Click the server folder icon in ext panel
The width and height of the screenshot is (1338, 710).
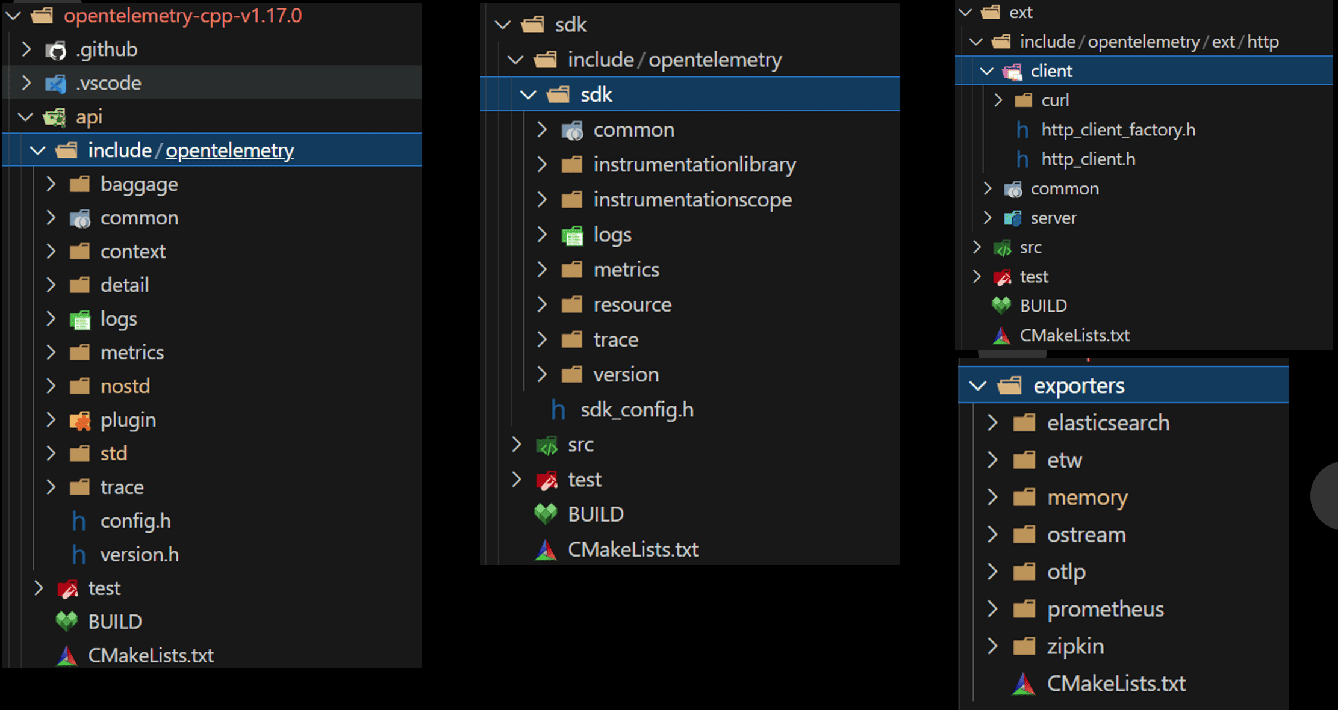(x=1013, y=218)
